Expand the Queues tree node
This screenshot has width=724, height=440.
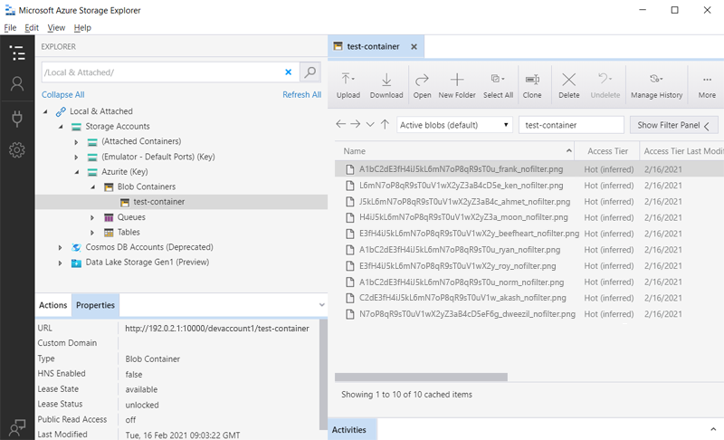click(92, 217)
